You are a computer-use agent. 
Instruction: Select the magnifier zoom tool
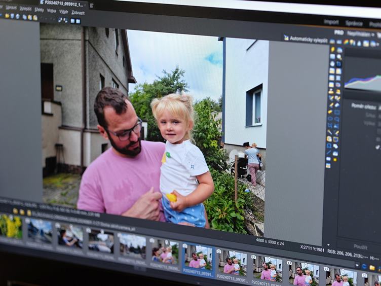[339, 57]
